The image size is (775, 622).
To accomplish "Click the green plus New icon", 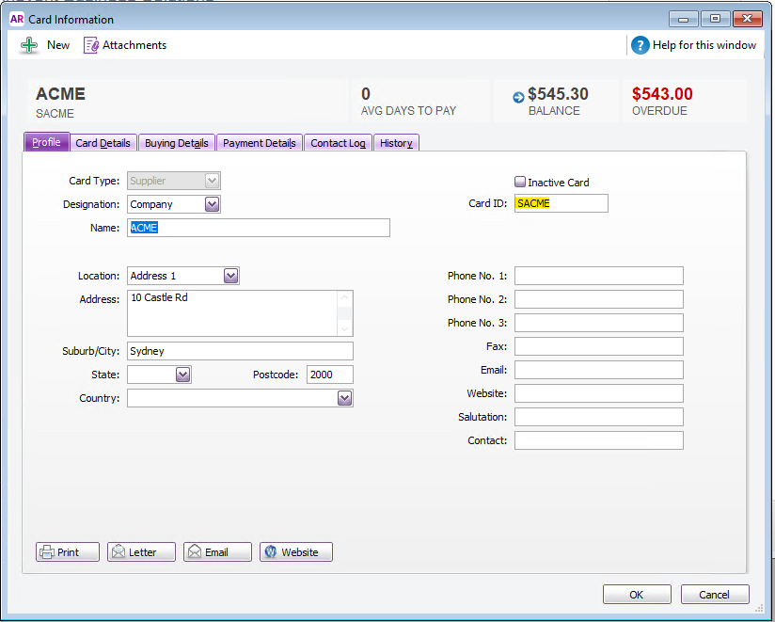I will tap(29, 45).
